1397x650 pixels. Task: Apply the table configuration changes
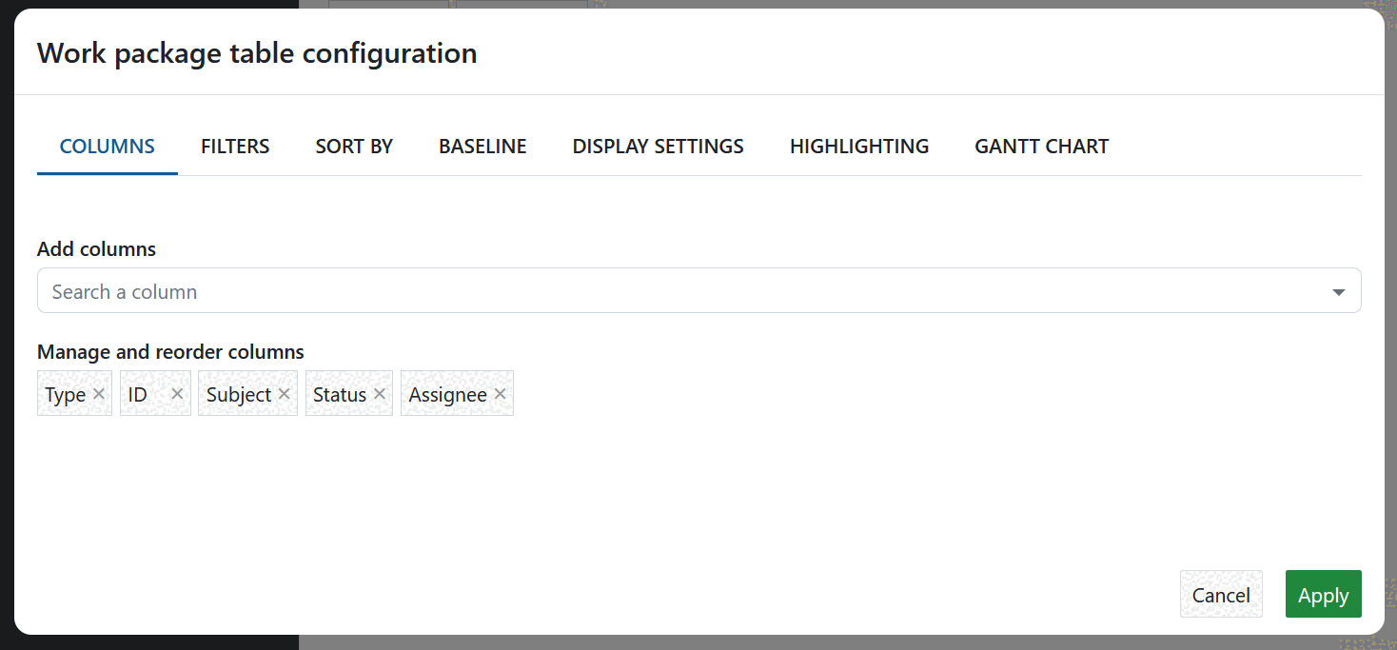click(x=1323, y=594)
